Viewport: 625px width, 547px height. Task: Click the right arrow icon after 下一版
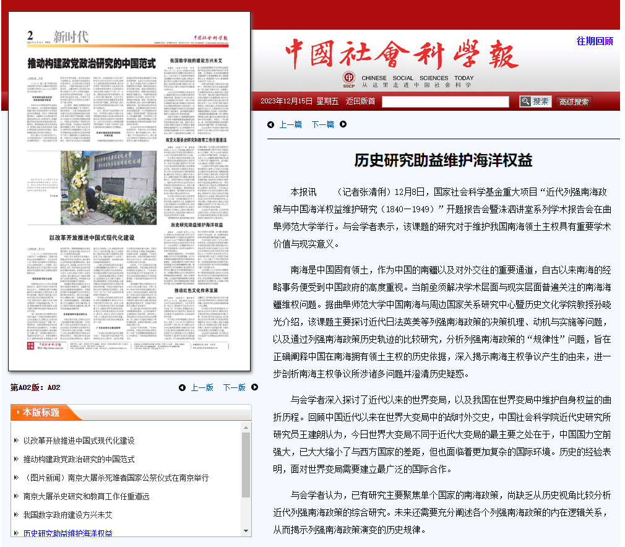pos(254,387)
